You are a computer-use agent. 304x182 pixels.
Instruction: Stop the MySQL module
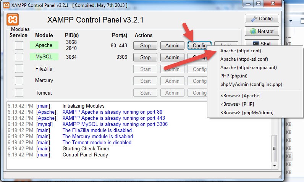click(x=145, y=57)
